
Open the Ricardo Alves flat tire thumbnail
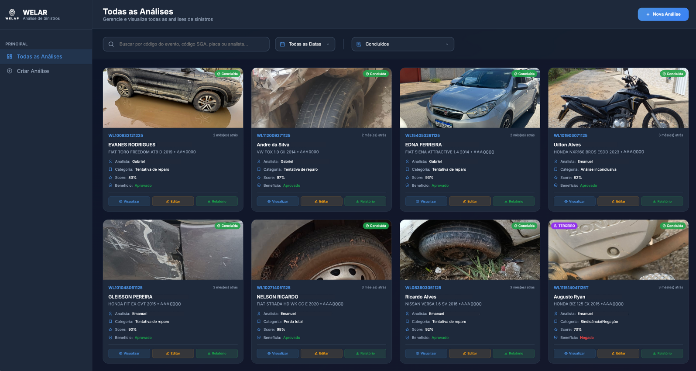coord(470,250)
